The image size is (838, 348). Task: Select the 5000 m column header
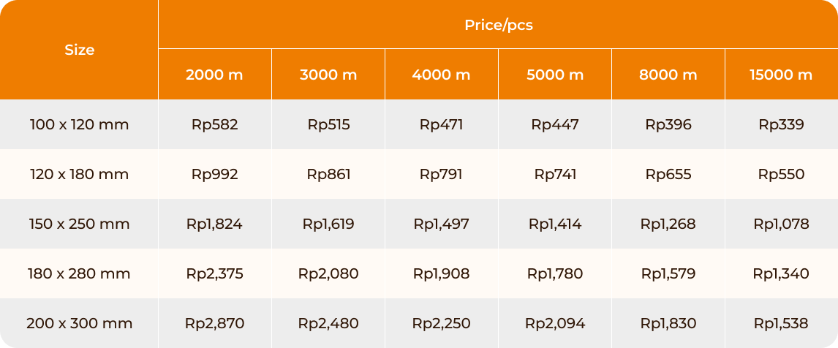pos(555,75)
